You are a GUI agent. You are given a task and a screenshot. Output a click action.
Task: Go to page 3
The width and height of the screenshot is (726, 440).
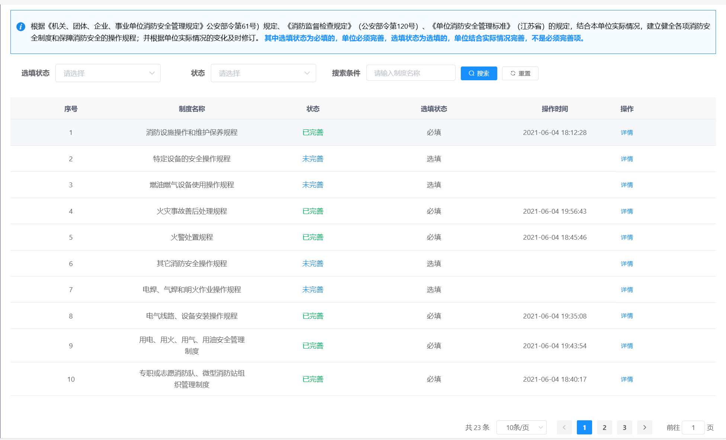coord(624,427)
